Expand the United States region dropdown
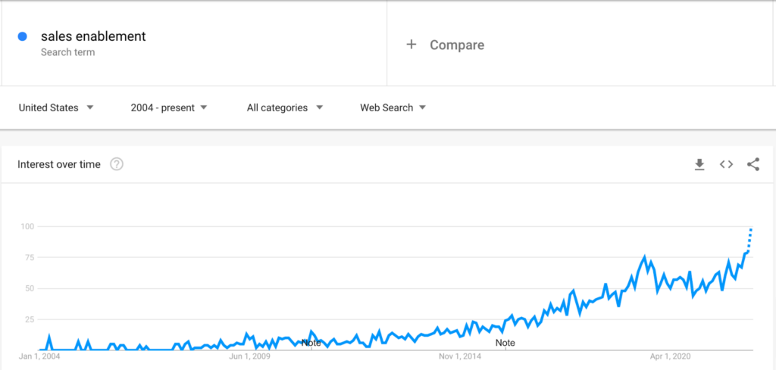Viewport: 776px width, 370px height. (x=56, y=107)
